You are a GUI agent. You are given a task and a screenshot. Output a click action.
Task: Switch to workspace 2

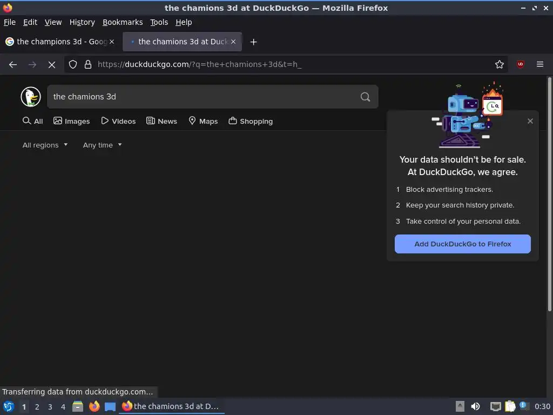(37, 407)
